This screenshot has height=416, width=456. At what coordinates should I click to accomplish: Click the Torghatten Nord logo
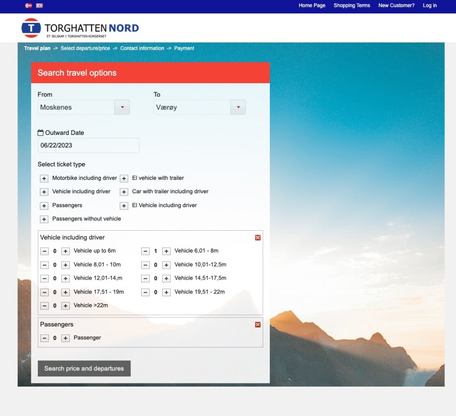[x=80, y=28]
